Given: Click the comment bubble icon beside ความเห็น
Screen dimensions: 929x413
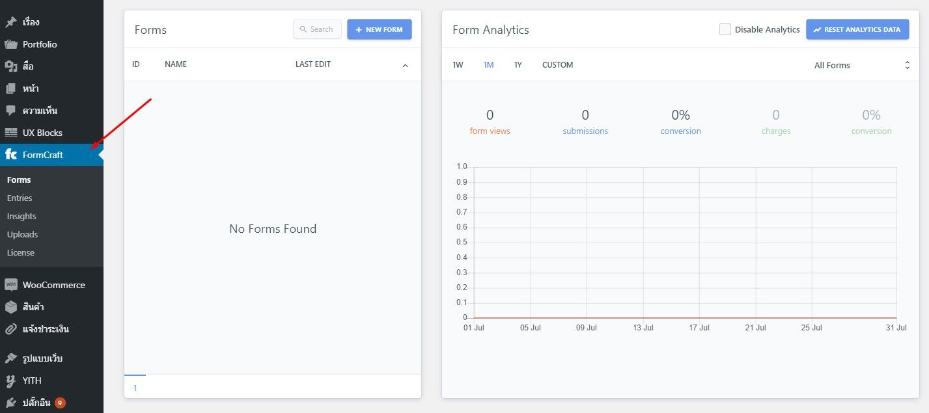Looking at the screenshot, I should pyautogui.click(x=11, y=111).
